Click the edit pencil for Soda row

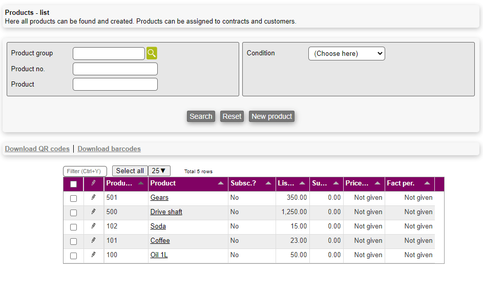click(x=93, y=226)
